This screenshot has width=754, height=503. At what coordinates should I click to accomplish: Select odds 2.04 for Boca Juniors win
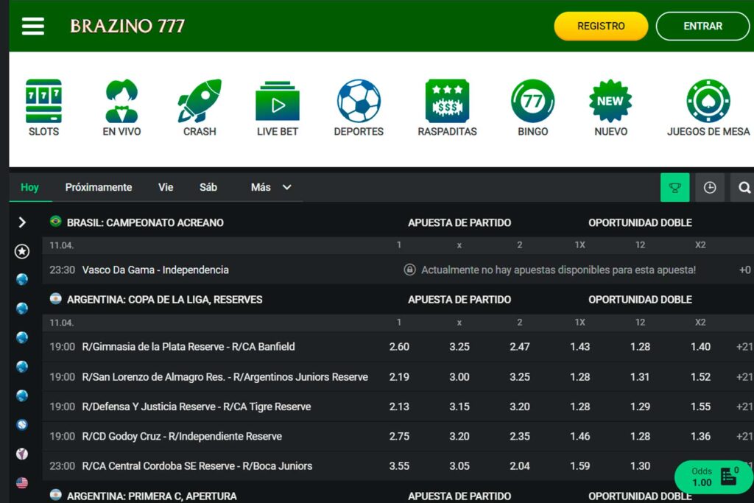520,466
